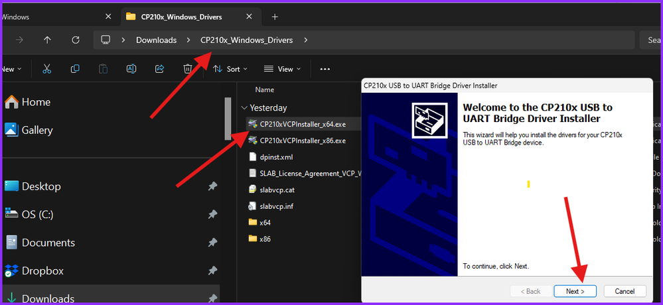Toggle pin icon next to Dropbox
Screen dimensions: 663x305
coord(212,271)
